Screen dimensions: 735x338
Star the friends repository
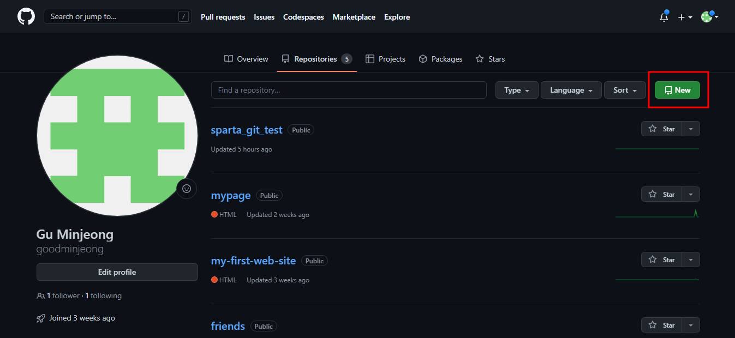tap(661, 325)
